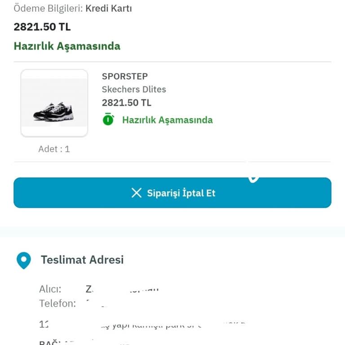Click the bold order total at top
The height and width of the screenshot is (345, 345).
click(42, 27)
